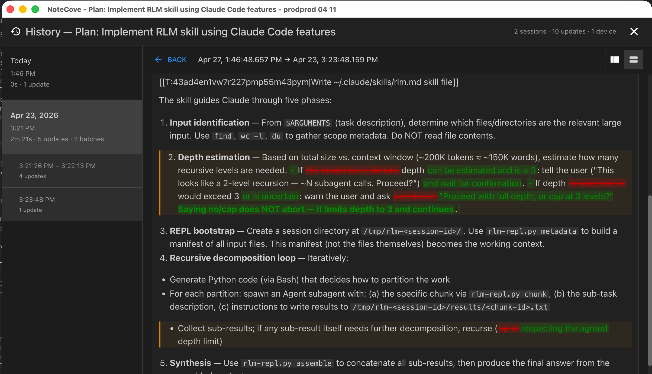Click the 'rlm-repl.py assemble' inline code
Screen dimensions: 652x374
click(x=287, y=363)
